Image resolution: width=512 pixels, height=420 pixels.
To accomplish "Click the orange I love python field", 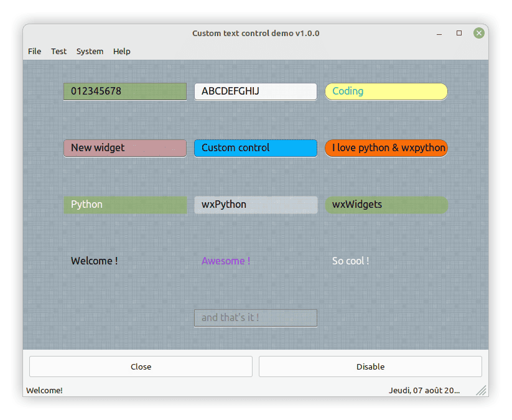I will coord(386,148).
